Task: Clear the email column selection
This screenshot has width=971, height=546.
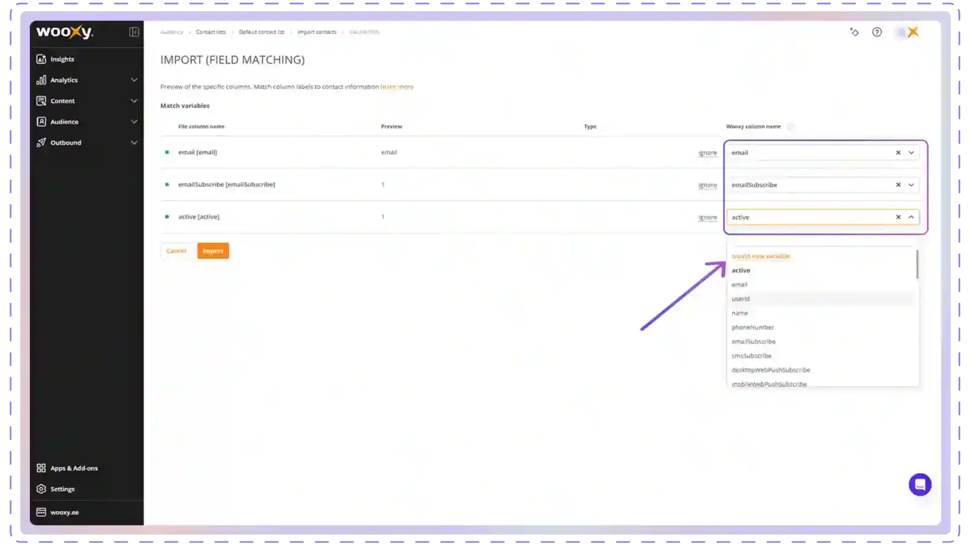Action: [x=898, y=153]
